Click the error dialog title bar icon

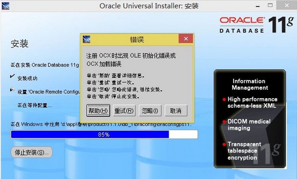pyautogui.click(x=87, y=39)
